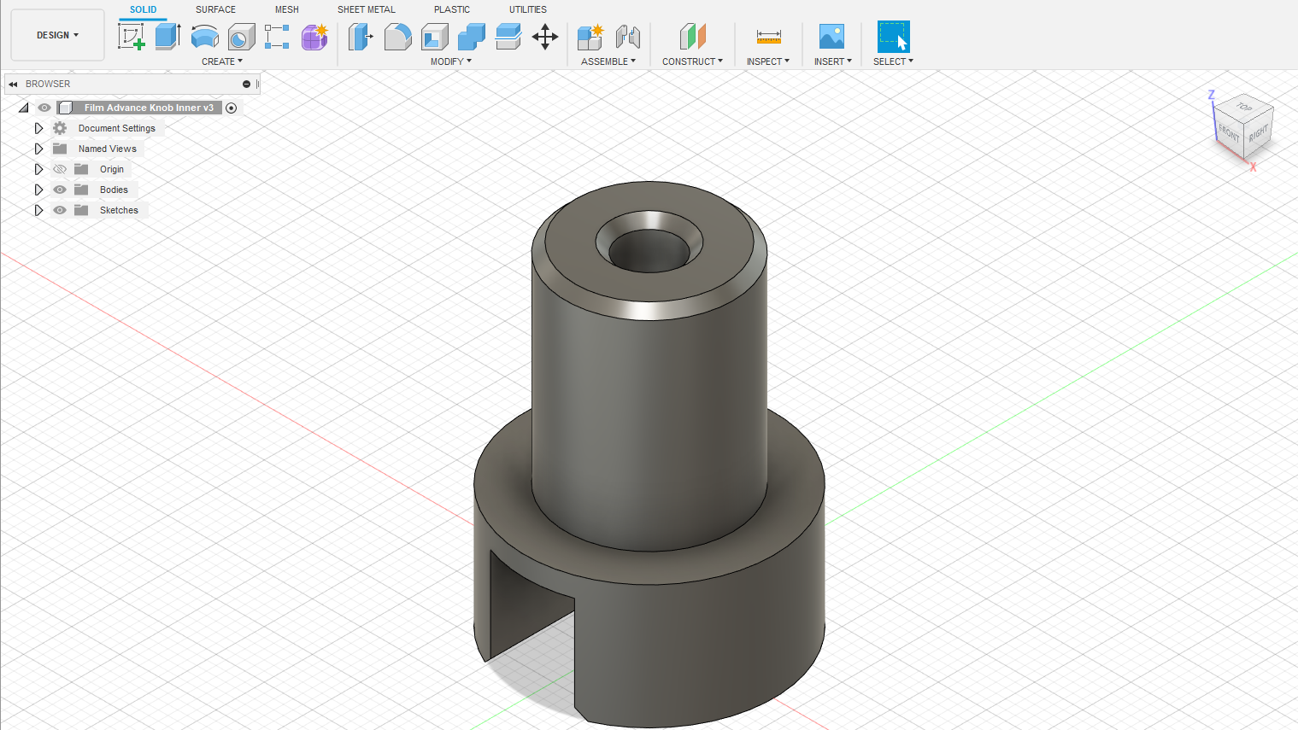
Task: Select the Hole tool
Action: [242, 37]
